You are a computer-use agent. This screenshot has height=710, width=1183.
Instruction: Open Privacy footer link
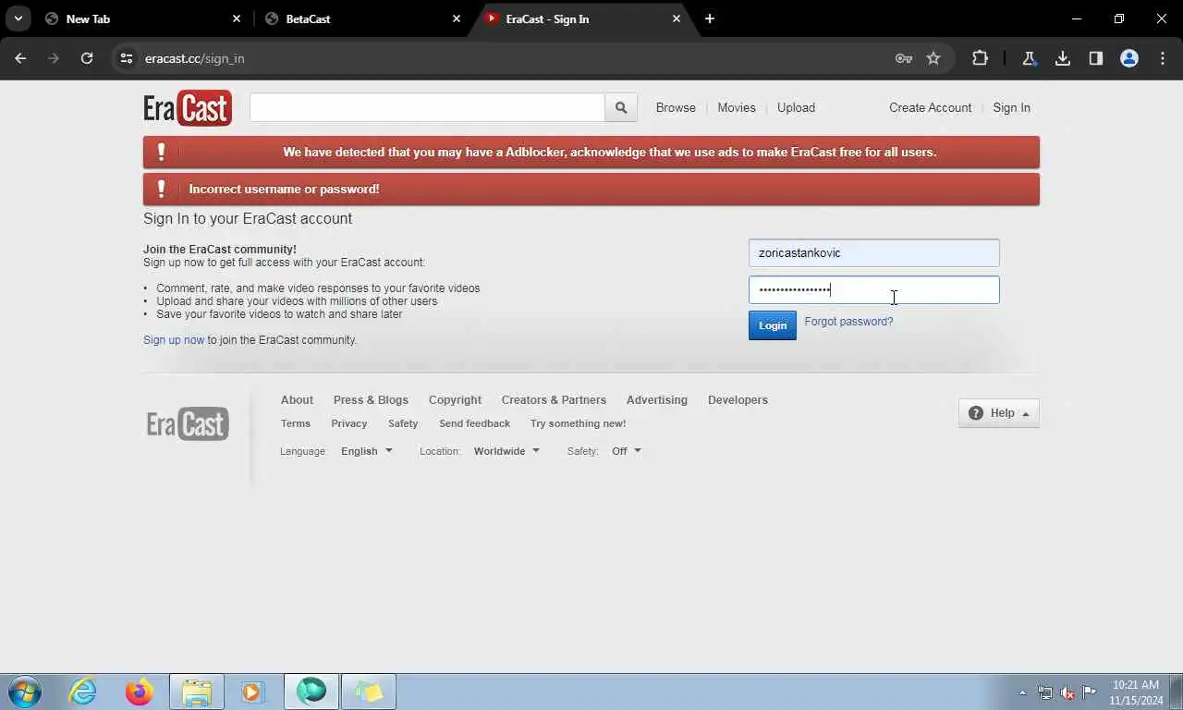coord(349,423)
